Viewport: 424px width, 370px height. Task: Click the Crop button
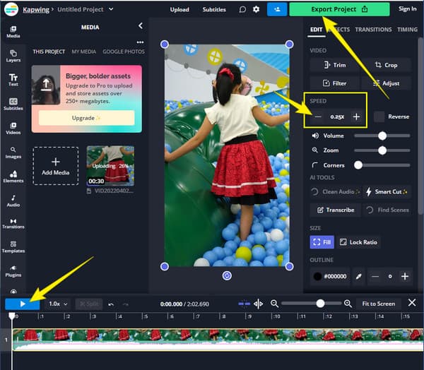pos(386,65)
